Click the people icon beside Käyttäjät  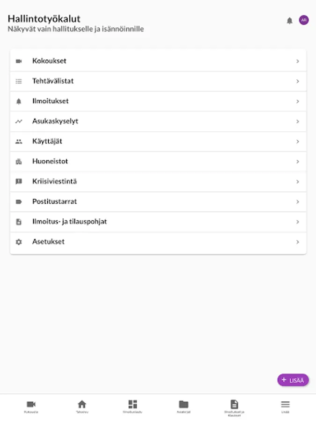(19, 141)
